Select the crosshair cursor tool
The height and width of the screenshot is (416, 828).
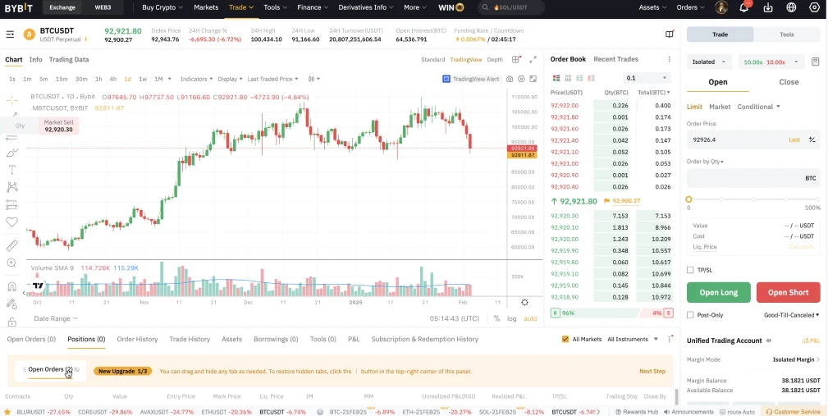point(11,100)
